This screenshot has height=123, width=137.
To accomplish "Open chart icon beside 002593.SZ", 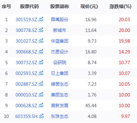I will coord(41,73).
